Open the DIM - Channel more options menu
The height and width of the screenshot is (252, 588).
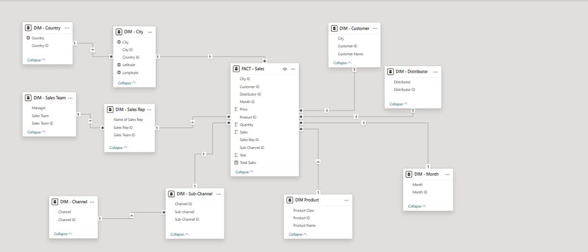pyautogui.click(x=92, y=202)
